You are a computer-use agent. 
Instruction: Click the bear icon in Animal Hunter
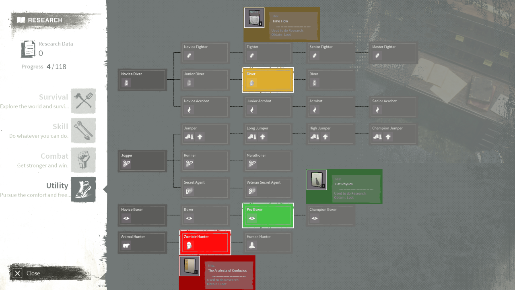(x=126, y=245)
